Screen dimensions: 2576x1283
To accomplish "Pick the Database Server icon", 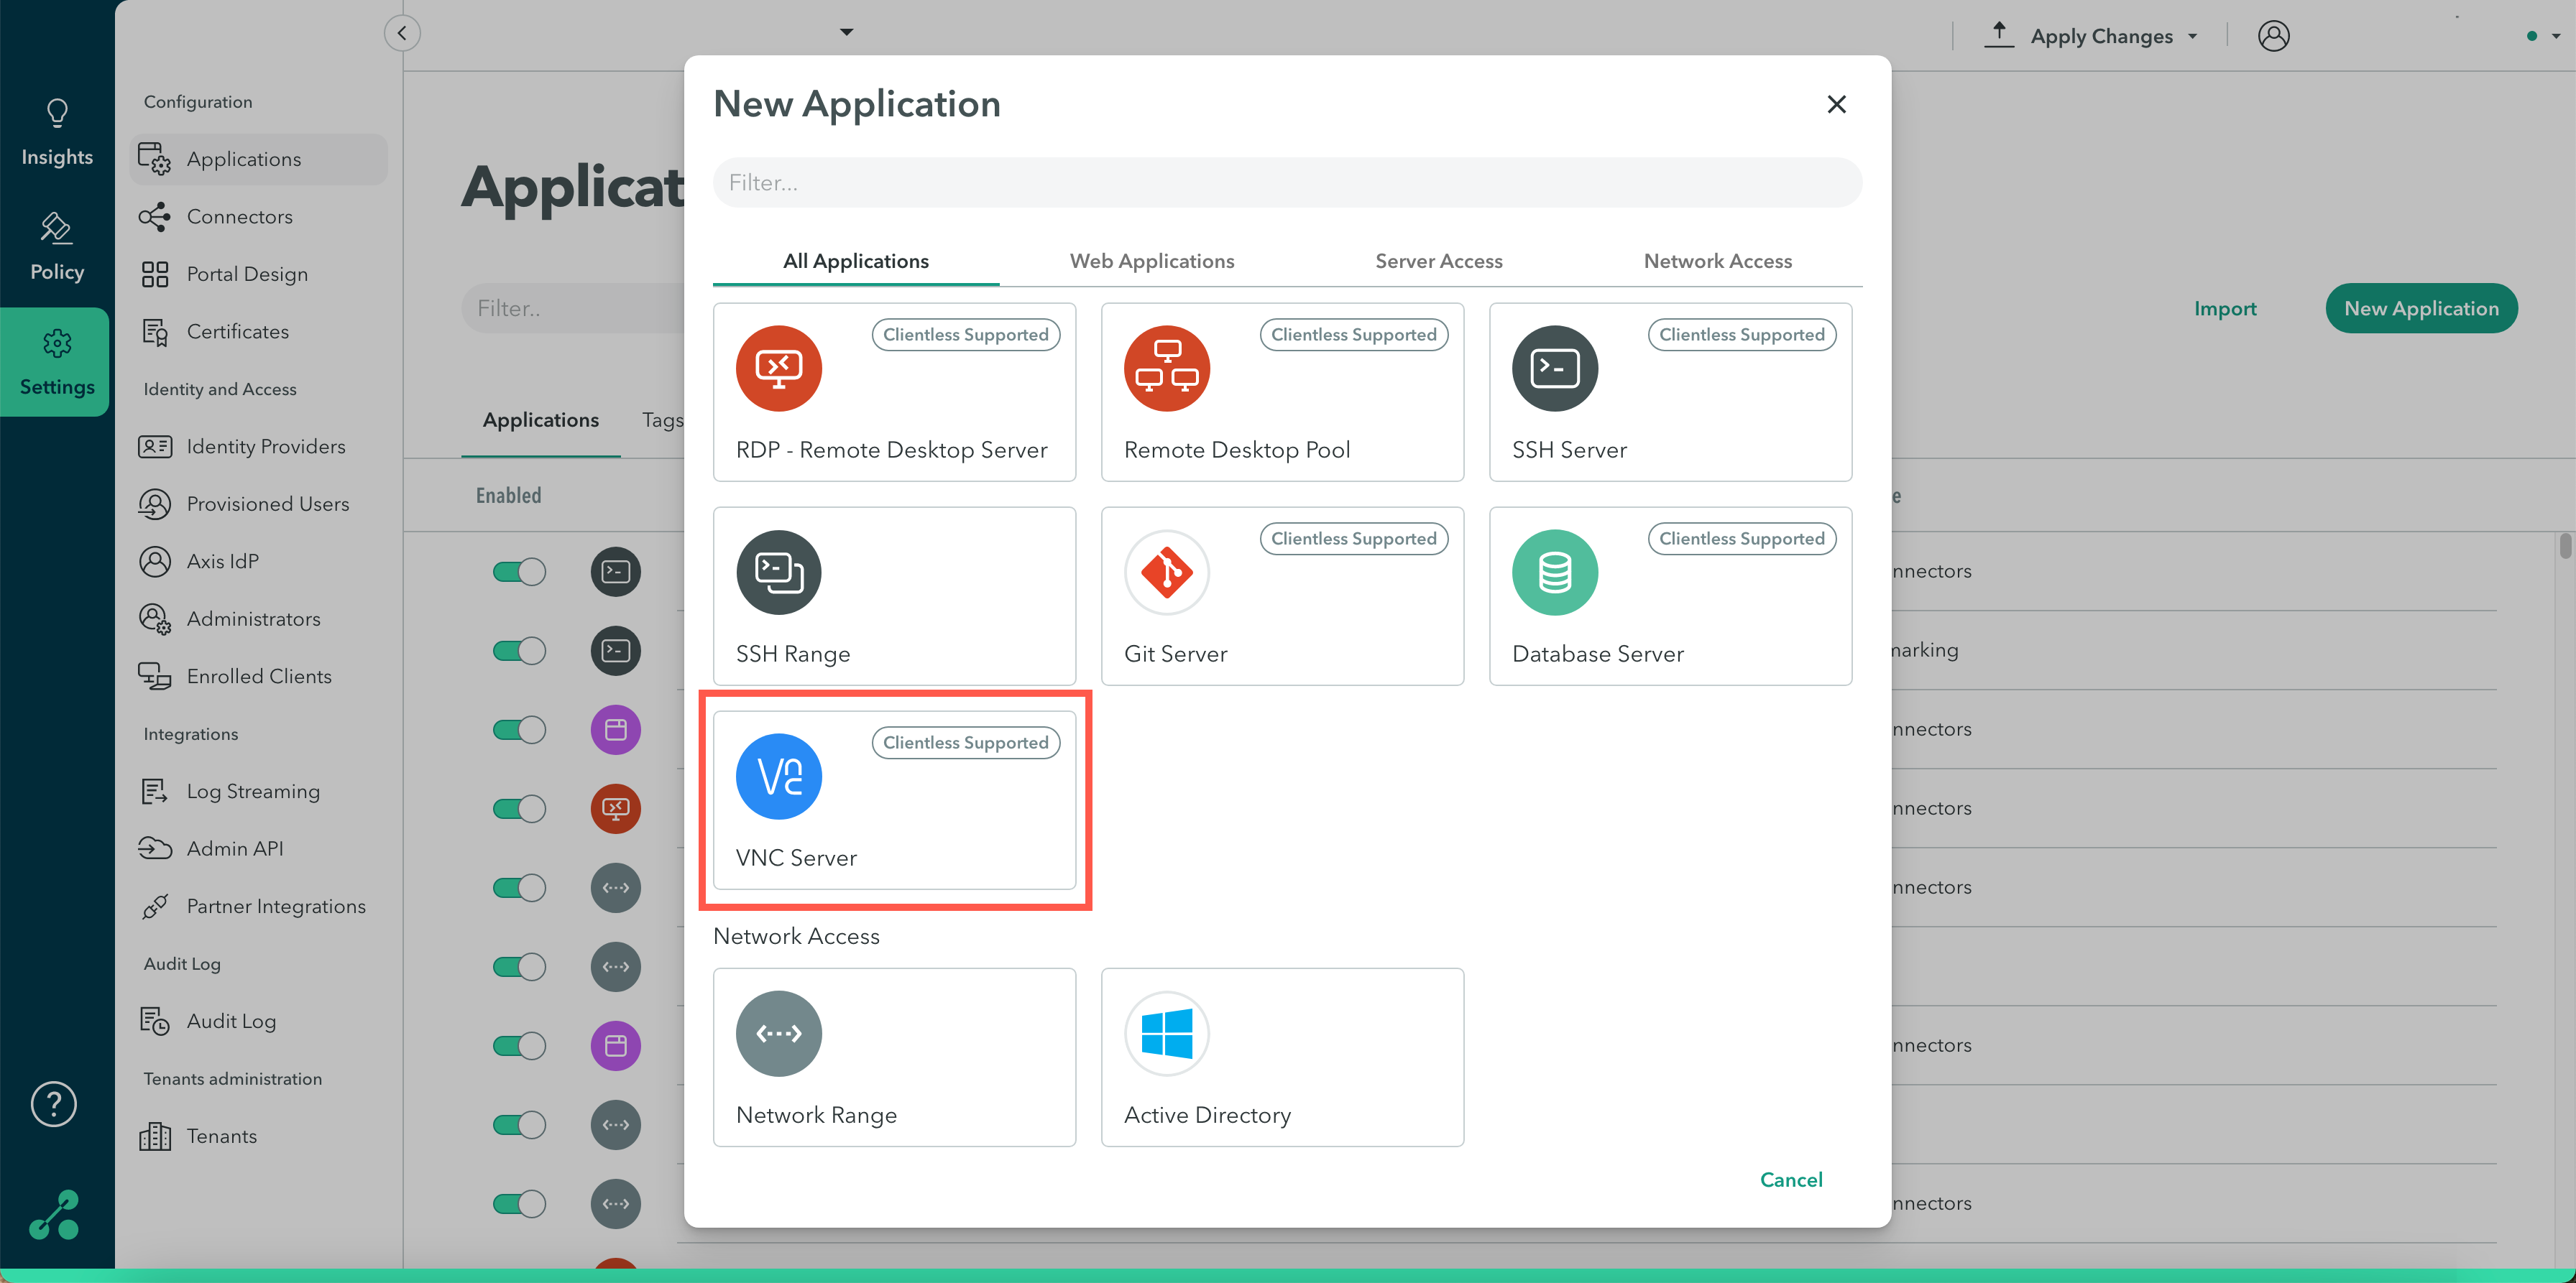I will [x=1554, y=572].
